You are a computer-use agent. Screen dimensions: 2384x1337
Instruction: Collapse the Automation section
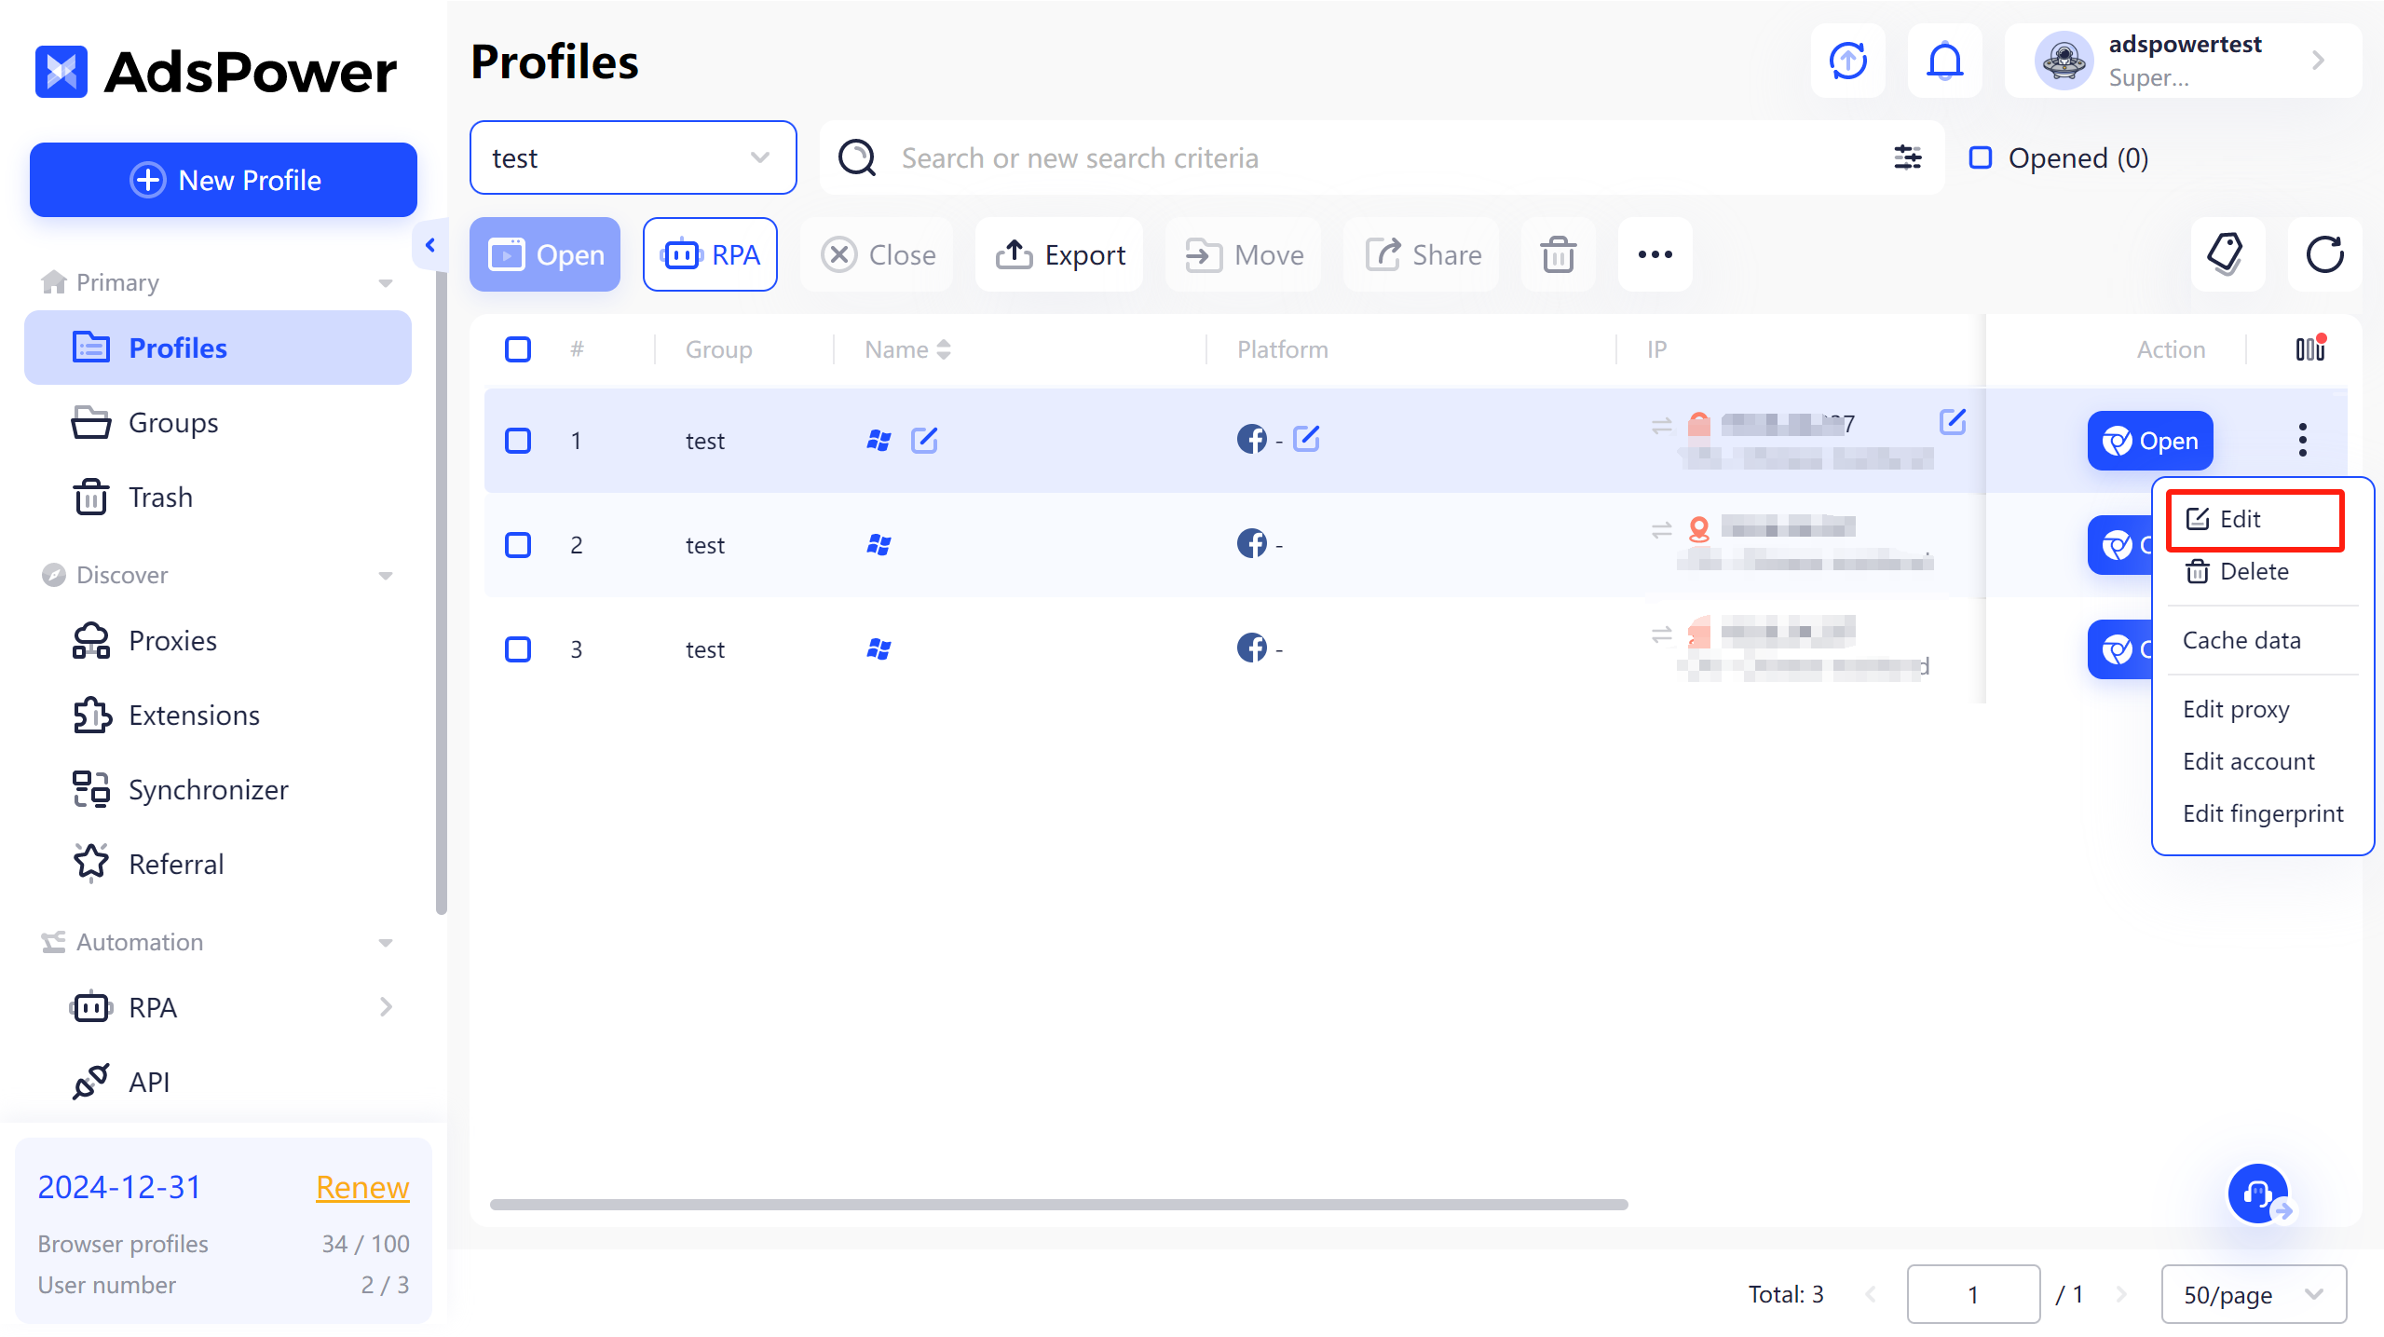tap(385, 942)
